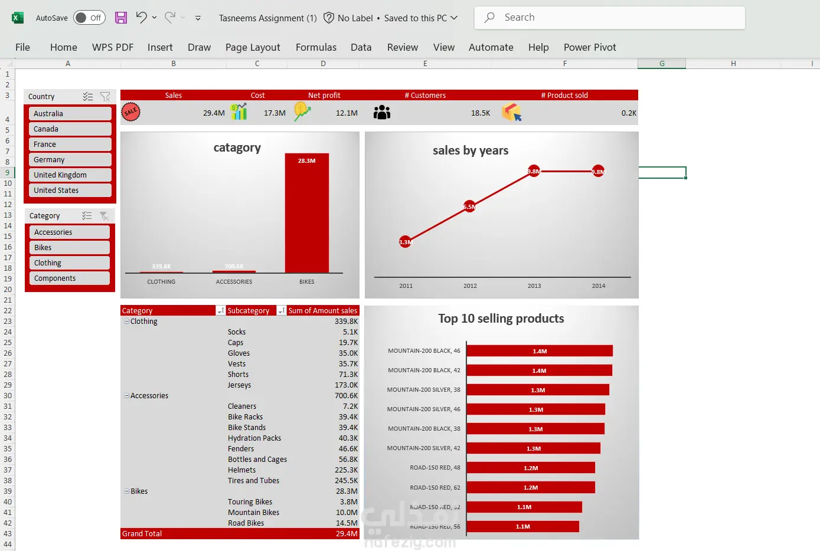Click inside the Search box
Image resolution: width=820 pixels, height=551 pixels.
[610, 18]
